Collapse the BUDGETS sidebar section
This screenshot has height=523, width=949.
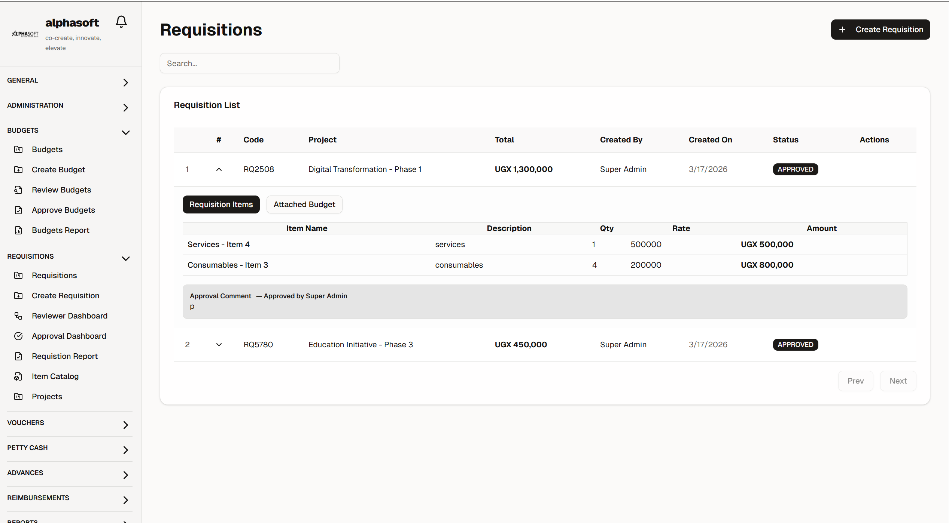(x=125, y=132)
